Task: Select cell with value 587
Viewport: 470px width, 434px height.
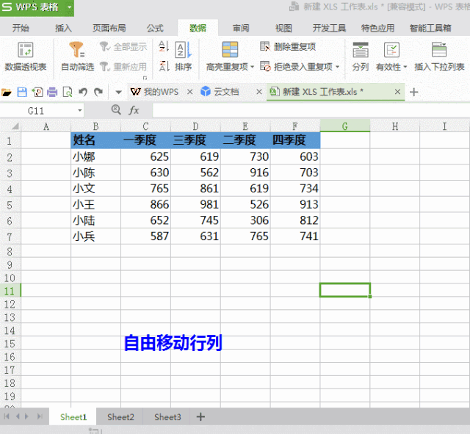Action: tap(145, 236)
